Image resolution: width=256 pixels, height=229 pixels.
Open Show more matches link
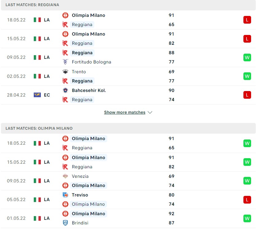(x=125, y=113)
